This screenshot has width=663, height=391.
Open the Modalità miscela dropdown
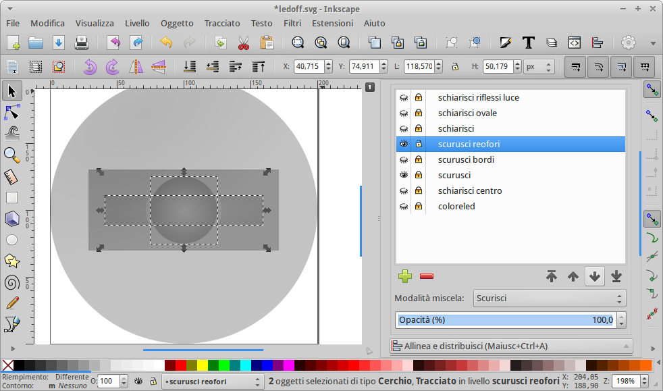pos(549,298)
